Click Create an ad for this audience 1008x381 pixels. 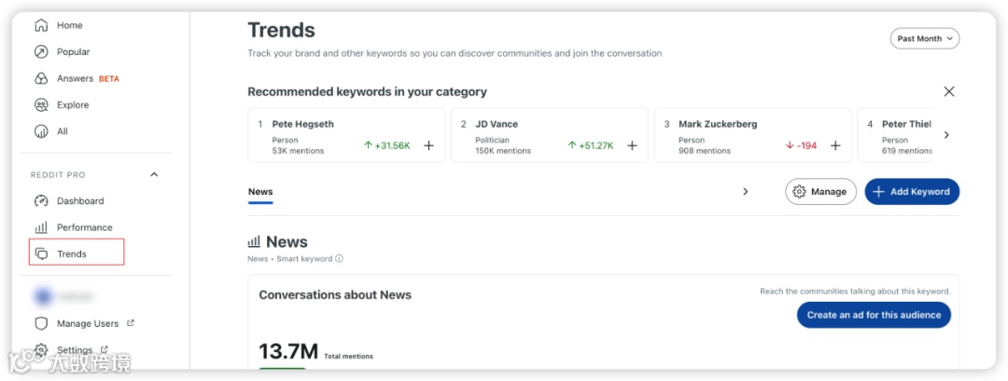pos(874,315)
